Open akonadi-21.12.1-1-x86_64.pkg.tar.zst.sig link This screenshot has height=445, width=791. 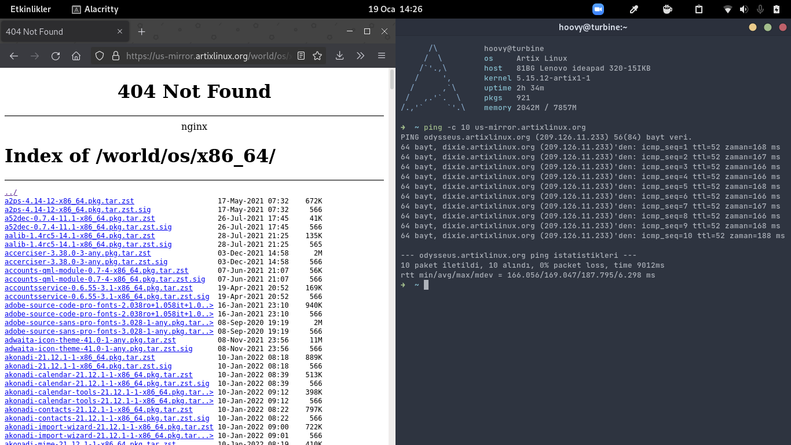pos(88,366)
